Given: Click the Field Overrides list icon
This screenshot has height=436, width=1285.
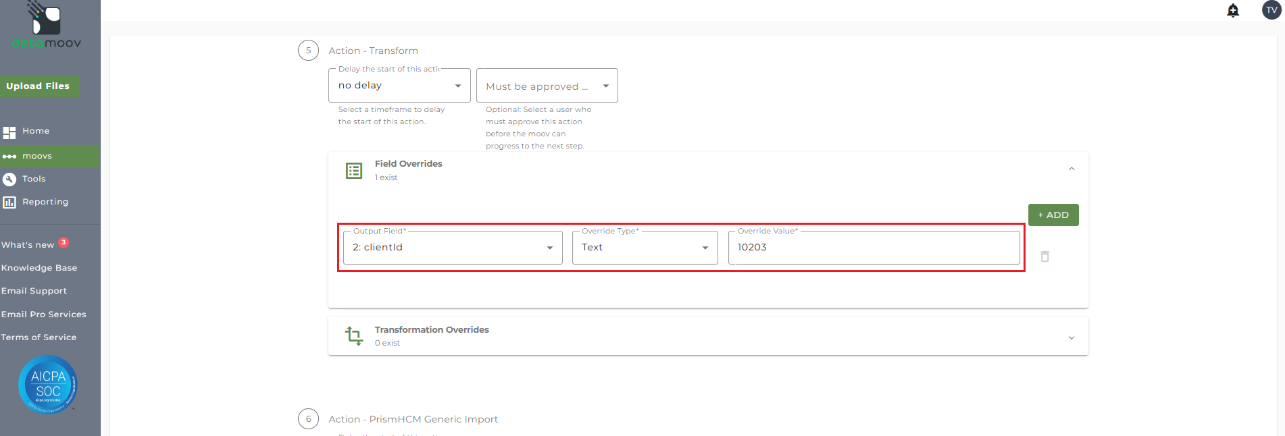Looking at the screenshot, I should click(354, 171).
